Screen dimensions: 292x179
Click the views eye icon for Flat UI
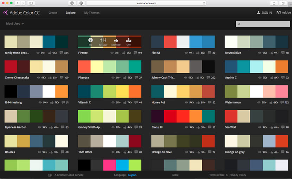(x=186, y=53)
